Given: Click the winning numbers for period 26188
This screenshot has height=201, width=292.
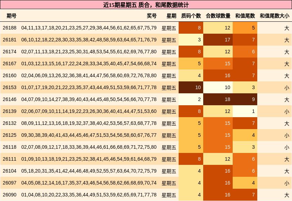Looking at the screenshot, I should 89,28.
